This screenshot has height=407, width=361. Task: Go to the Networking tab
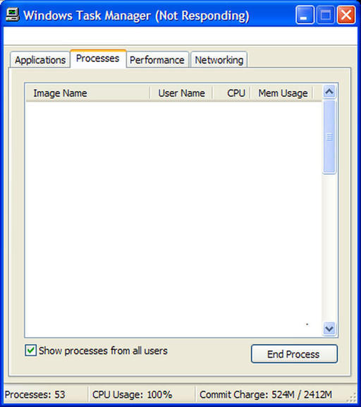point(219,60)
